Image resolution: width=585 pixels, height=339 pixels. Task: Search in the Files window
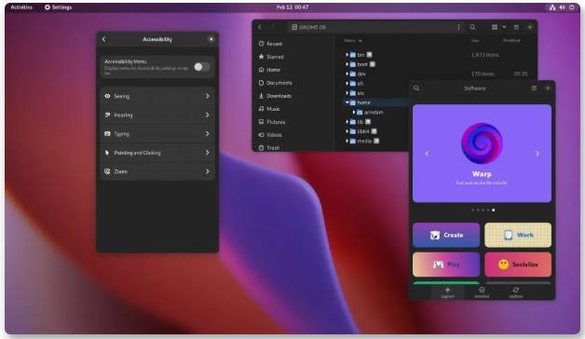click(472, 27)
